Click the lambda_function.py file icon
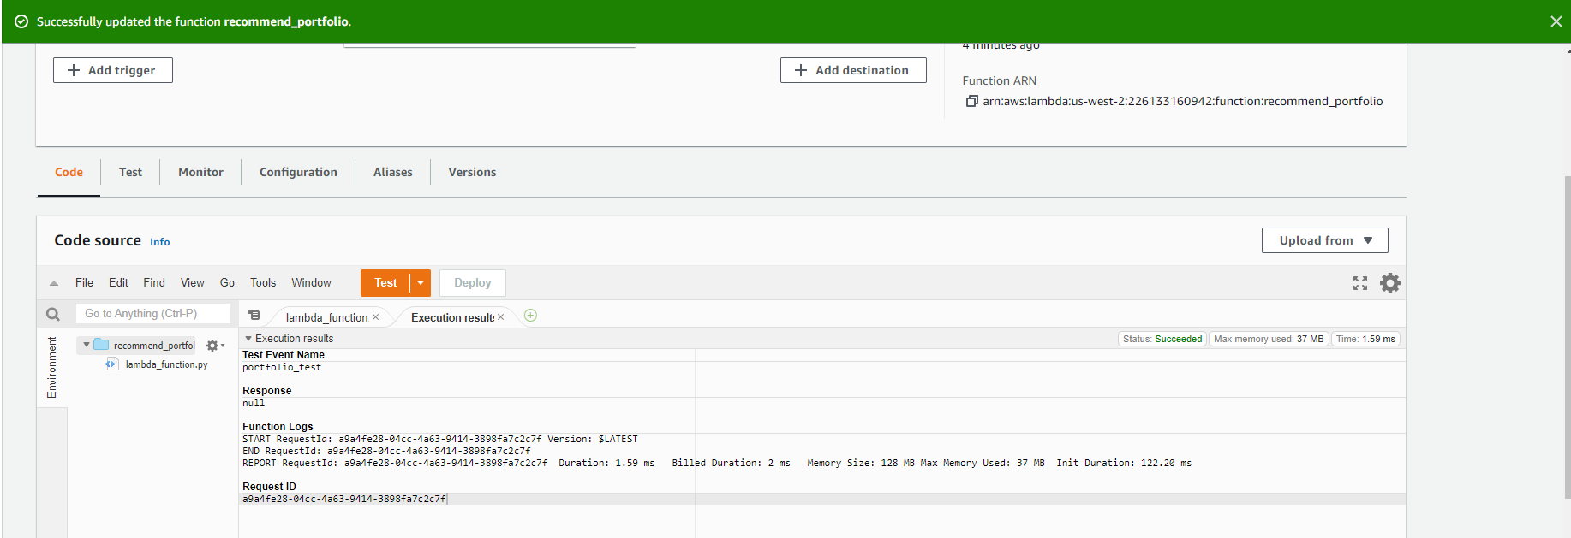The image size is (1571, 538). click(111, 364)
